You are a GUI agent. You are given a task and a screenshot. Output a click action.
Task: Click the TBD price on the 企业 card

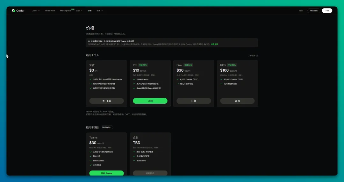[x=136, y=143]
